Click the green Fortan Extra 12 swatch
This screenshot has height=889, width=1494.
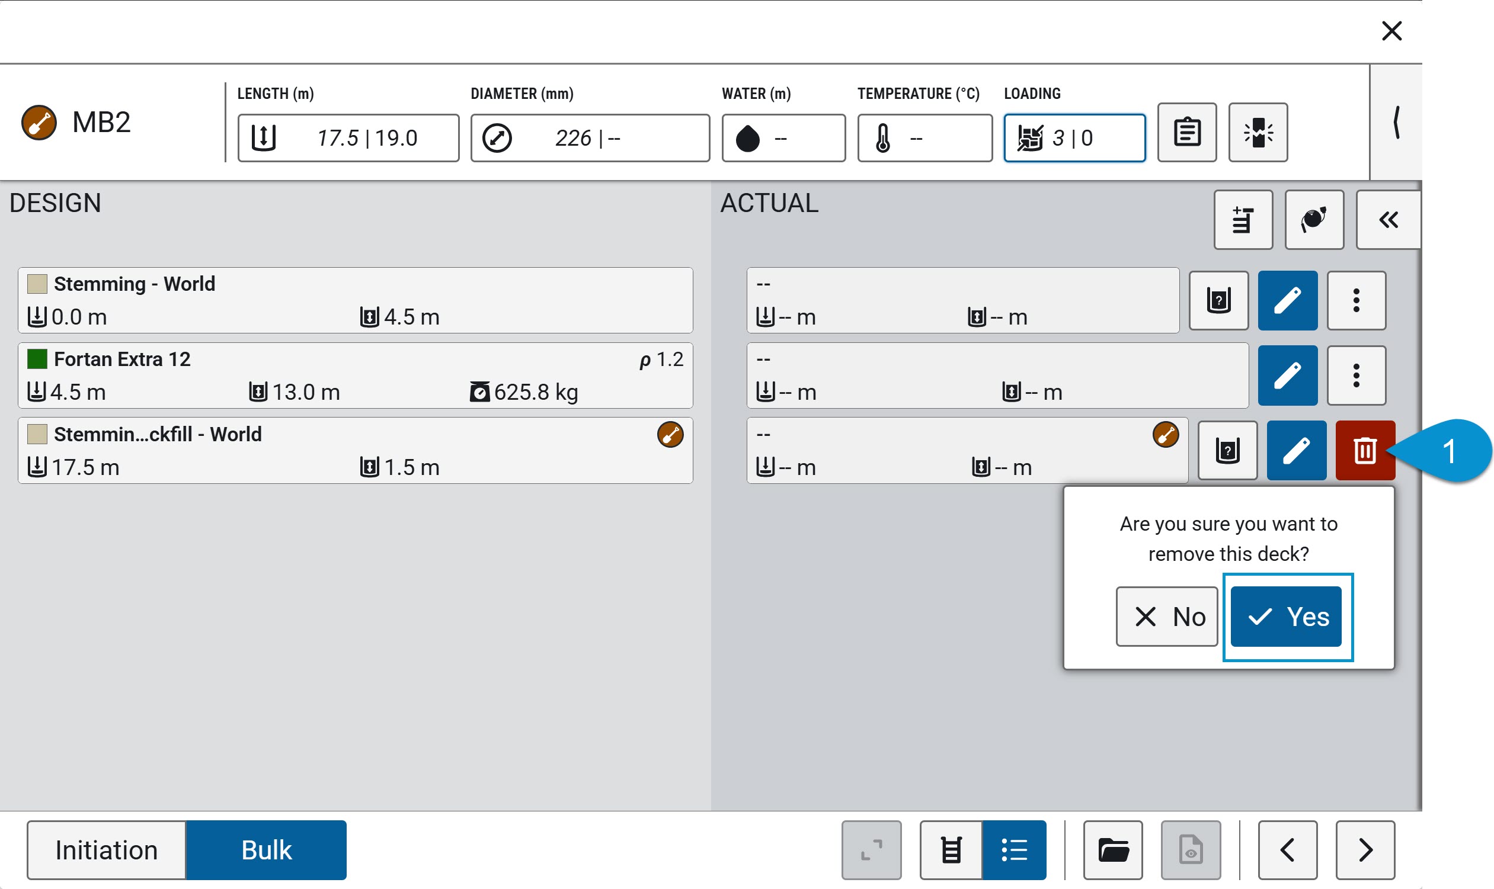pos(37,359)
